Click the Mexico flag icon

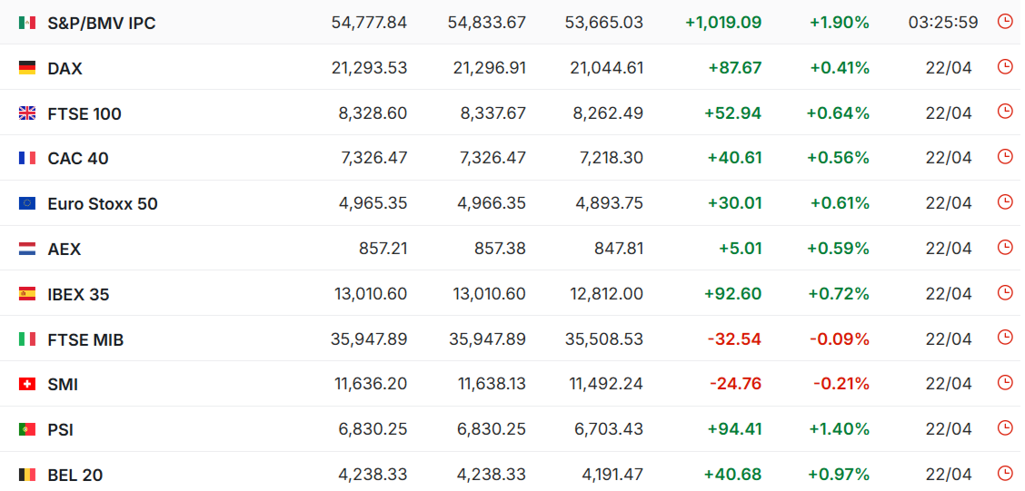click(x=27, y=23)
